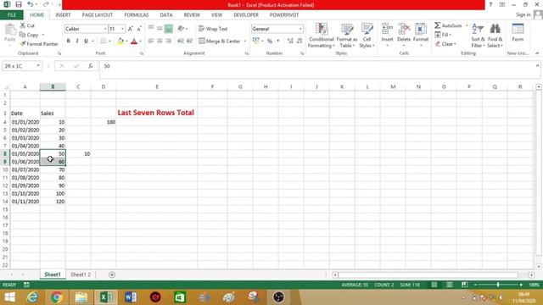Image resolution: width=543 pixels, height=305 pixels.
Task: Increase font size with the larger A icon
Action: [130, 29]
